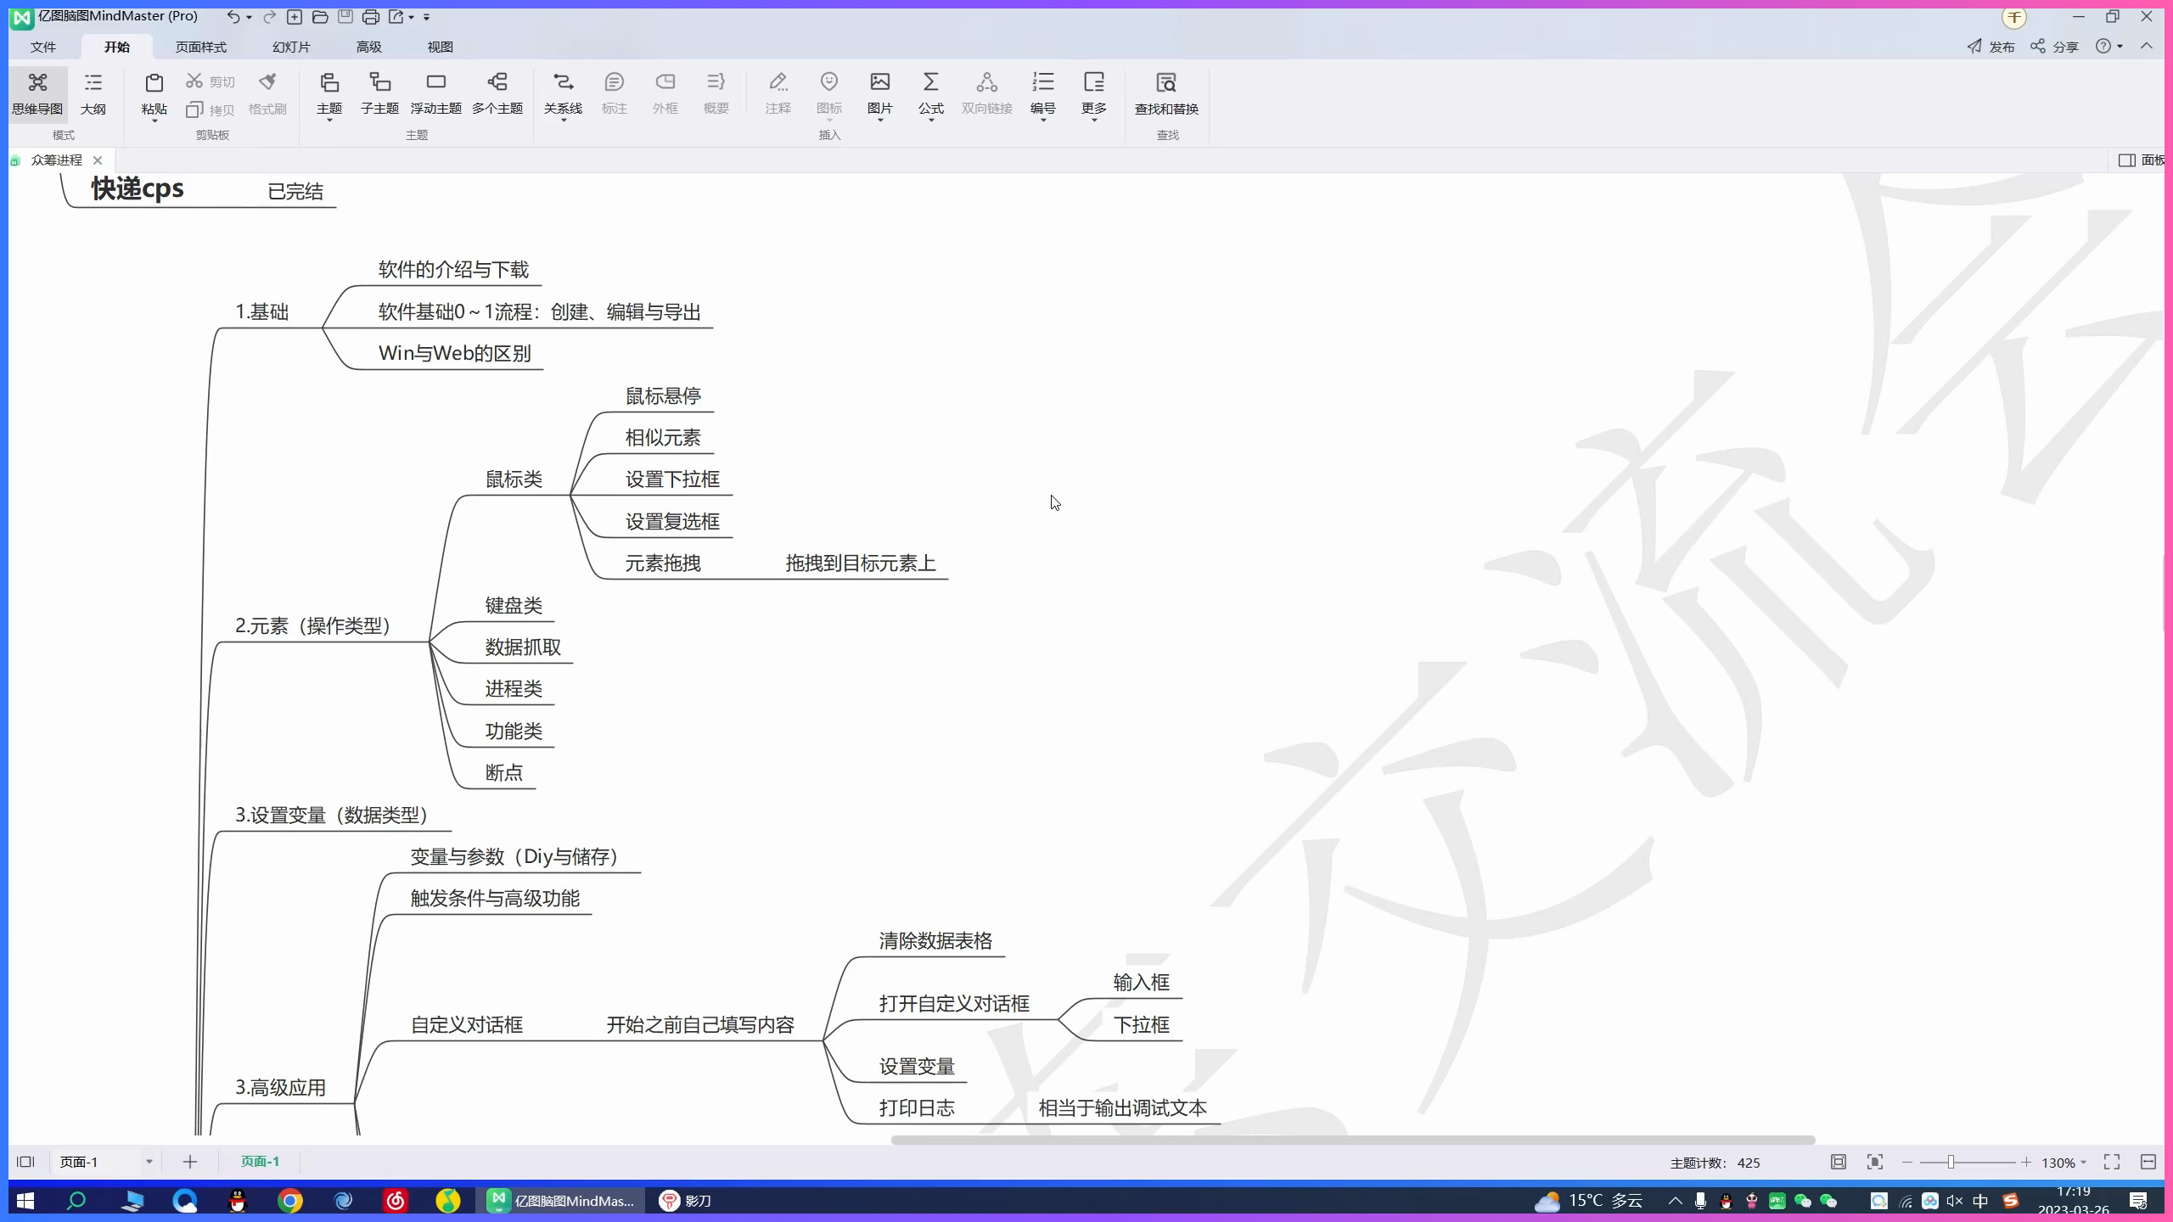Add a Note (注释)
The image size is (2173, 1222).
point(778,94)
